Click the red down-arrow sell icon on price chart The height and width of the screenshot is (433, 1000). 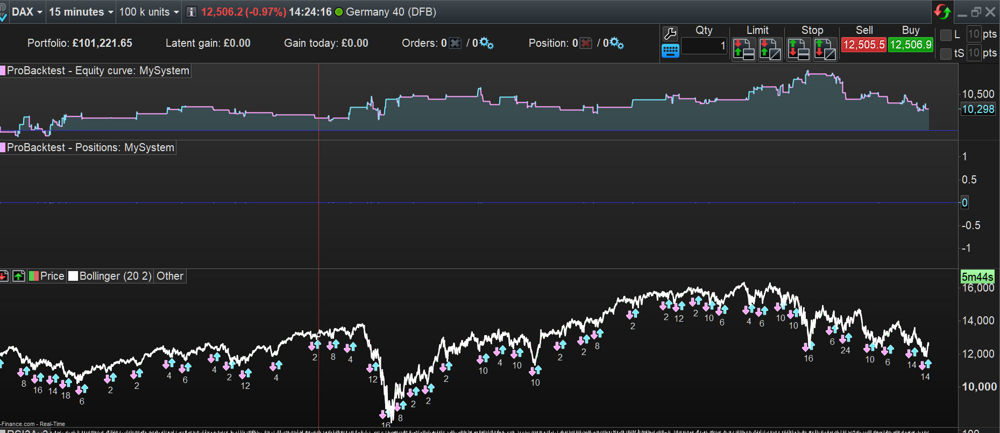tap(4, 276)
